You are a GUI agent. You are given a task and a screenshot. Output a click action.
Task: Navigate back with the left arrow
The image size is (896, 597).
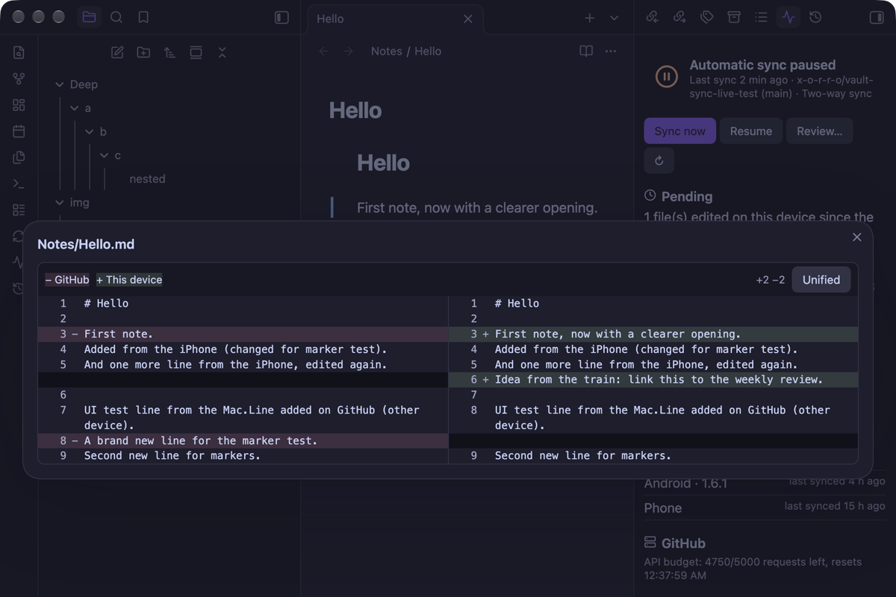pos(323,51)
